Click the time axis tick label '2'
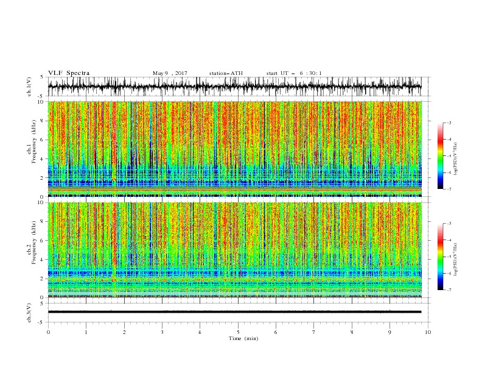The image size is (482, 373). pyautogui.click(x=124, y=332)
